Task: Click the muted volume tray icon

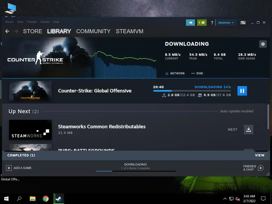Action: (x=237, y=199)
